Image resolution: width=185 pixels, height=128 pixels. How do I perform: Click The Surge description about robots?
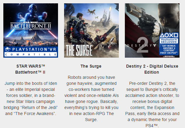pyautogui.click(x=91, y=98)
